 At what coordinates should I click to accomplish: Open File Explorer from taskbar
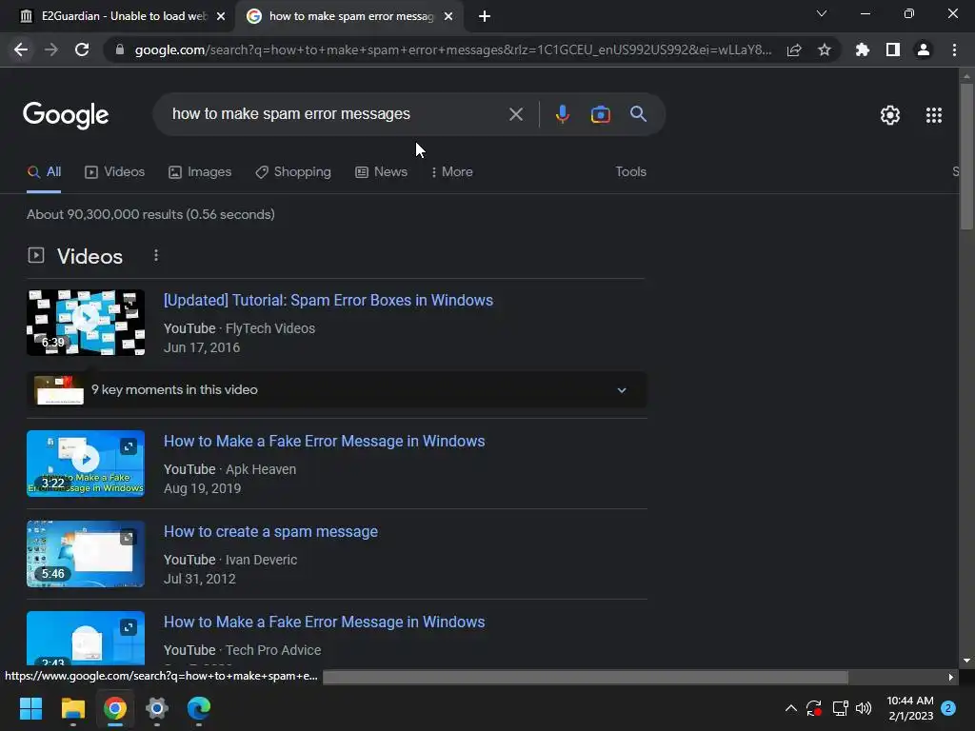click(x=72, y=708)
